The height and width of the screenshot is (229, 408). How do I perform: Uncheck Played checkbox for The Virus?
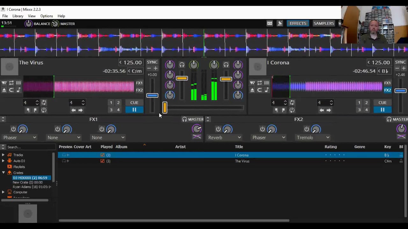pyautogui.click(x=102, y=161)
